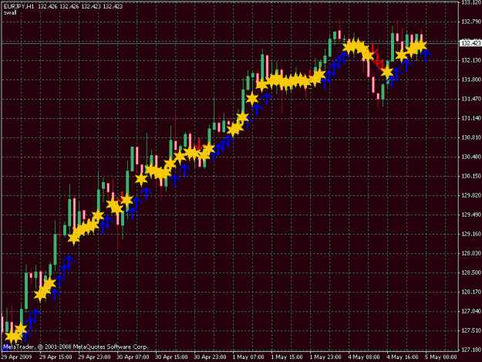Click the 1 May 15:00 time label
The width and height of the screenshot is (482, 362).
(x=287, y=357)
